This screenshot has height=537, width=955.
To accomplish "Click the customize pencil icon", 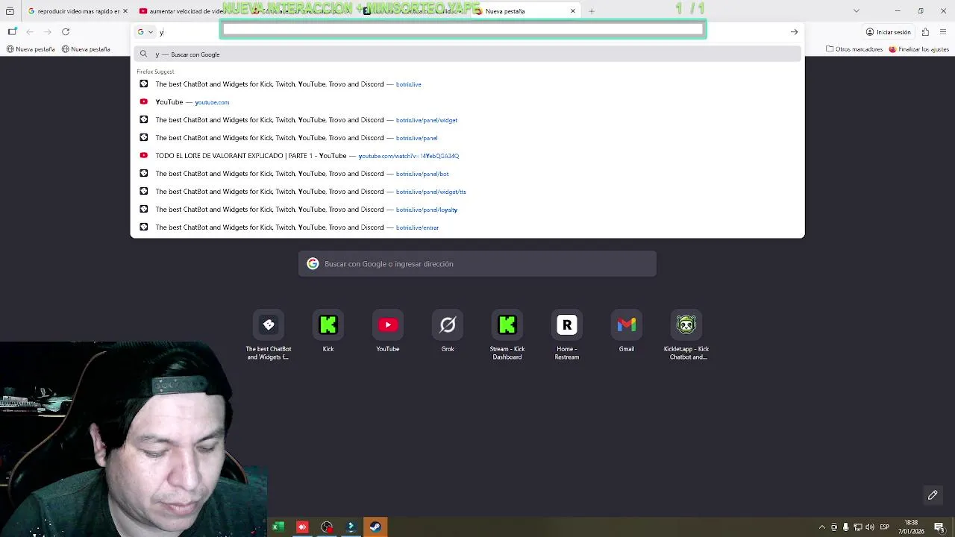I will pos(933,495).
